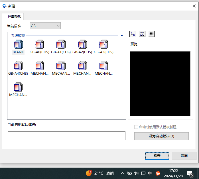Image resolution: width=199 pixels, height=179 pixels.
Task: Open the battery status tray icon
Action: (x=129, y=173)
